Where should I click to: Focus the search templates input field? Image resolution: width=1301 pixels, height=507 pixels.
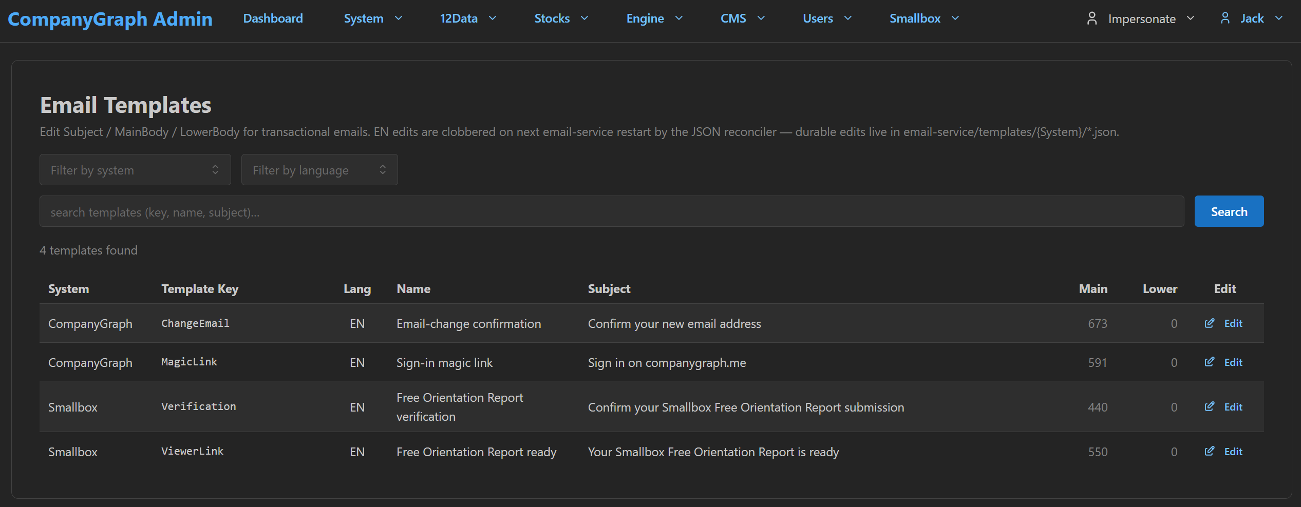tap(612, 211)
